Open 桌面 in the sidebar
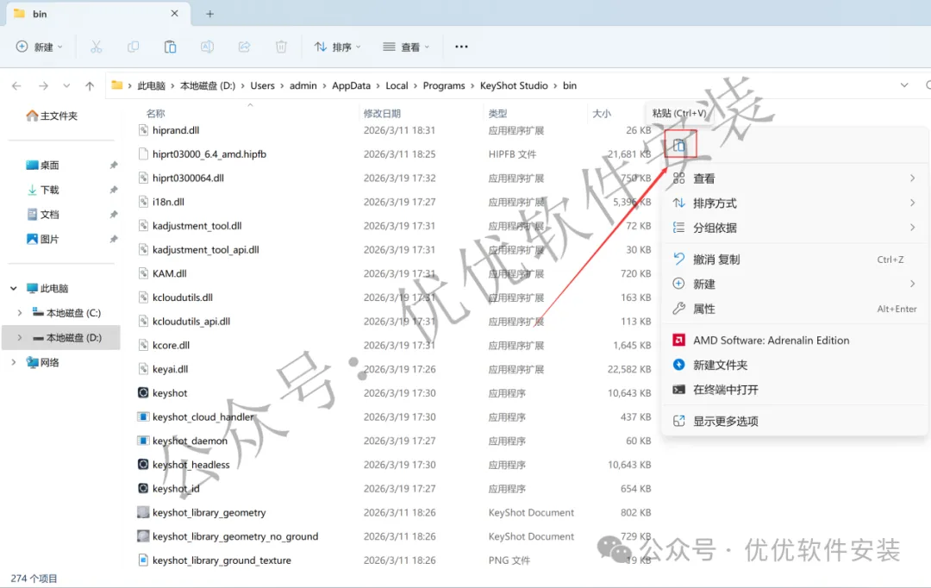This screenshot has width=931, height=588. tap(43, 166)
